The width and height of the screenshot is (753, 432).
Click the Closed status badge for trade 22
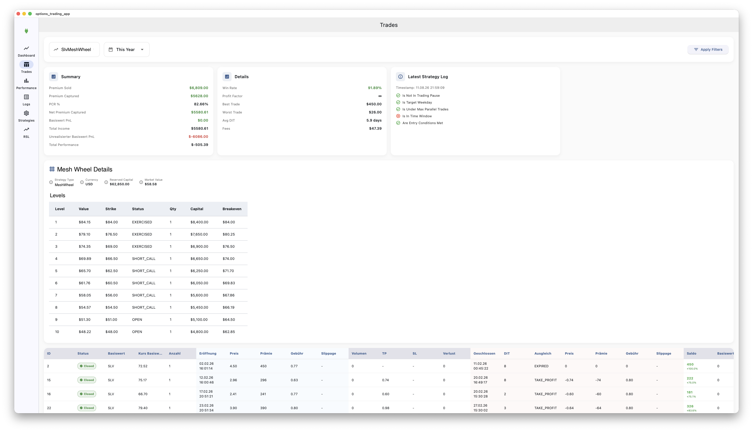[x=87, y=408]
